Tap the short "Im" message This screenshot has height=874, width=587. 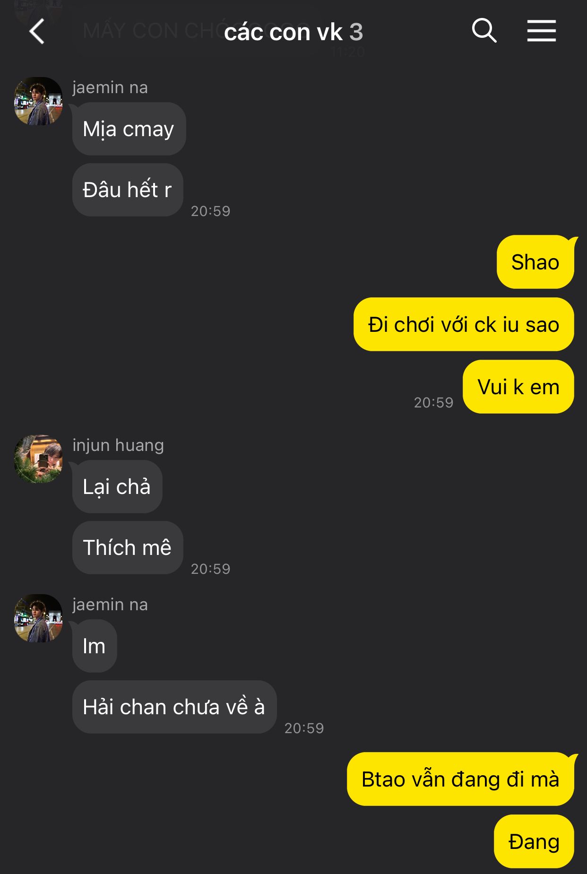pos(95,646)
